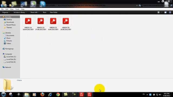Open the Help menu

point(23,9)
